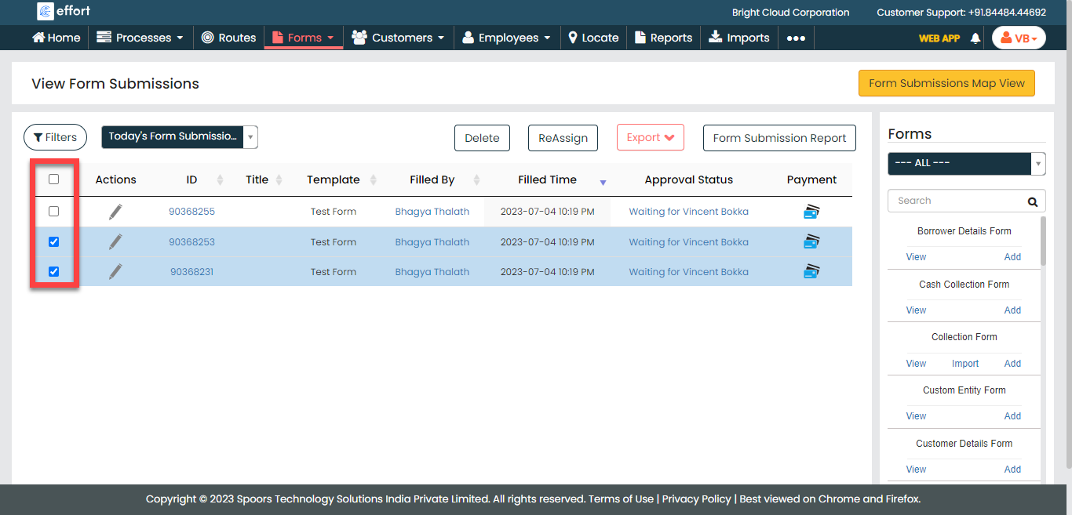Image resolution: width=1072 pixels, height=515 pixels.
Task: Click Form Submissions Map View button
Action: pos(946,83)
